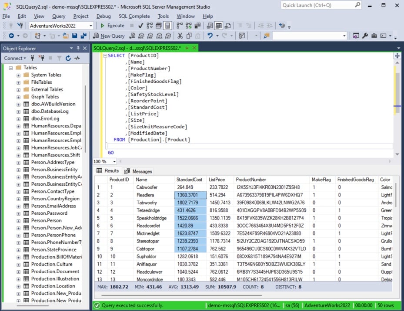Toggle Results to Grid icon
This screenshot has height=311, width=404.
(x=219, y=26)
